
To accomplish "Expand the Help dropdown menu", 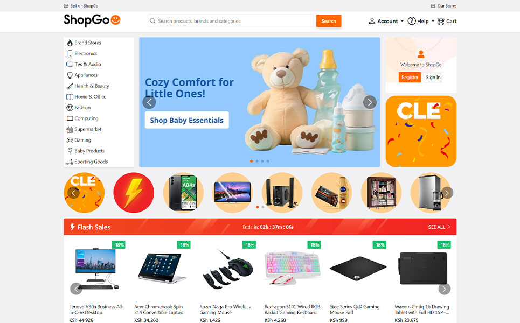I will point(421,21).
